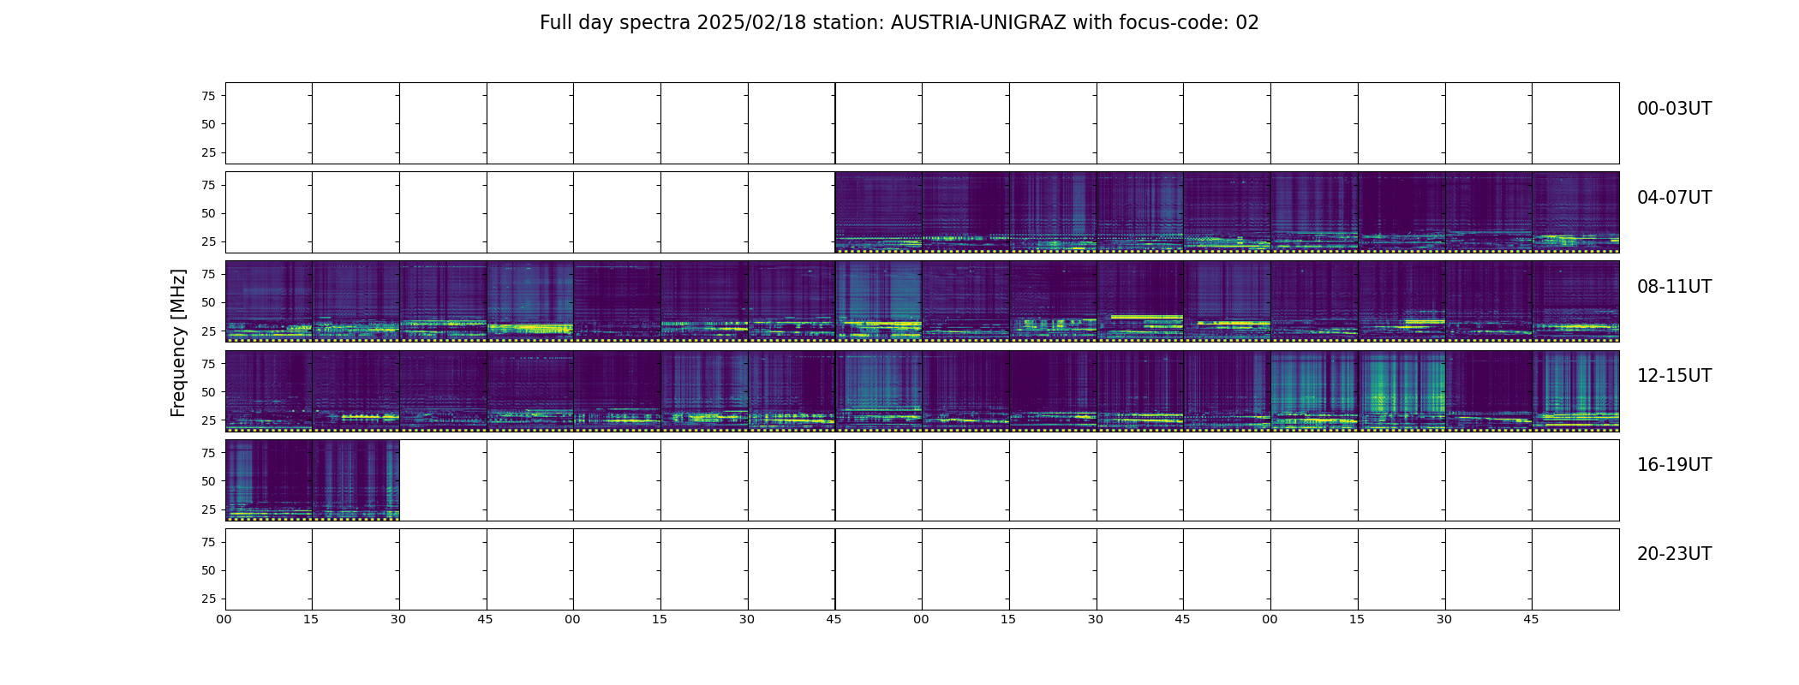Click the 50 tick of the 16-19UT row
This screenshot has height=685, width=1799.
[x=208, y=481]
